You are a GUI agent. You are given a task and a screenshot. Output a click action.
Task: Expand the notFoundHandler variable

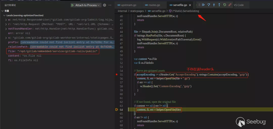click(6, 29)
